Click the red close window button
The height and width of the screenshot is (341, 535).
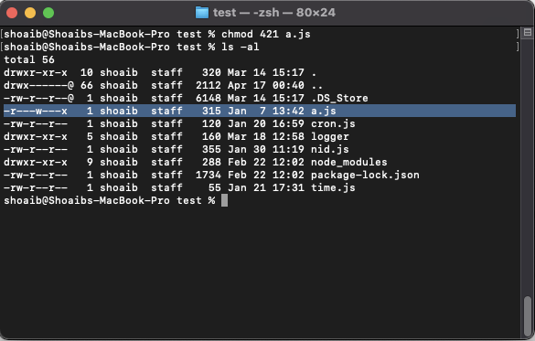coord(12,13)
